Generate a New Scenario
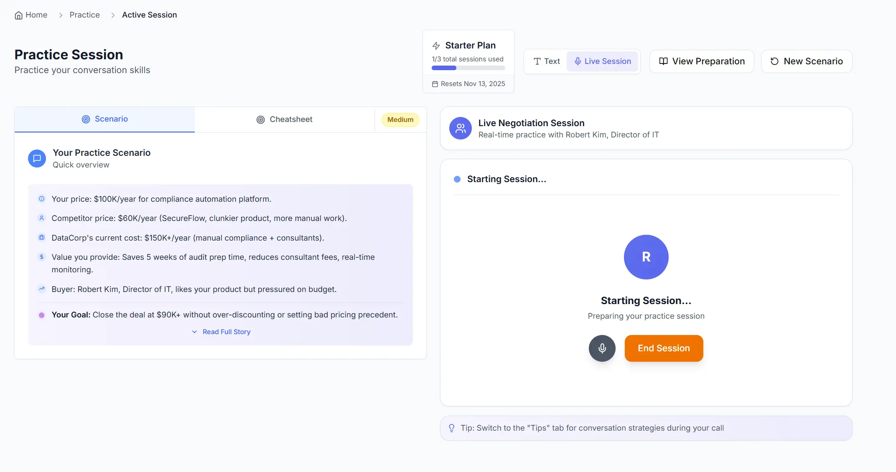The image size is (896, 472). (806, 61)
